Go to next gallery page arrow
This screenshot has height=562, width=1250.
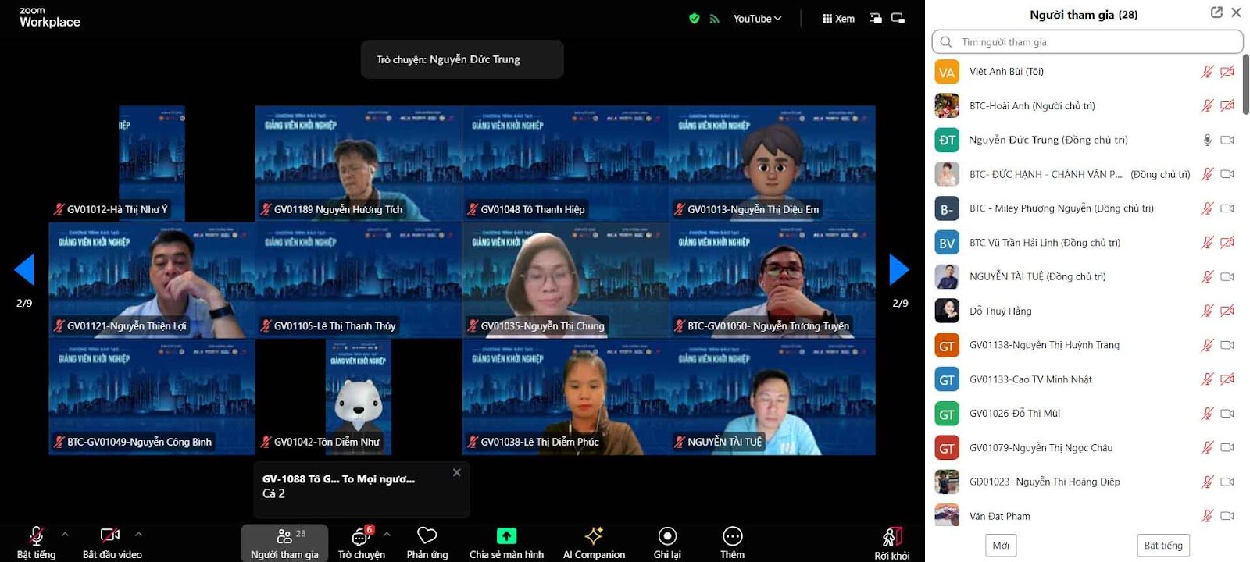tap(899, 270)
